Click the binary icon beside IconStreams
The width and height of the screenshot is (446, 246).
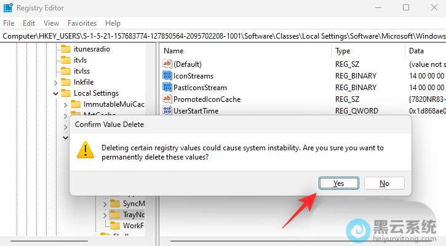167,75
